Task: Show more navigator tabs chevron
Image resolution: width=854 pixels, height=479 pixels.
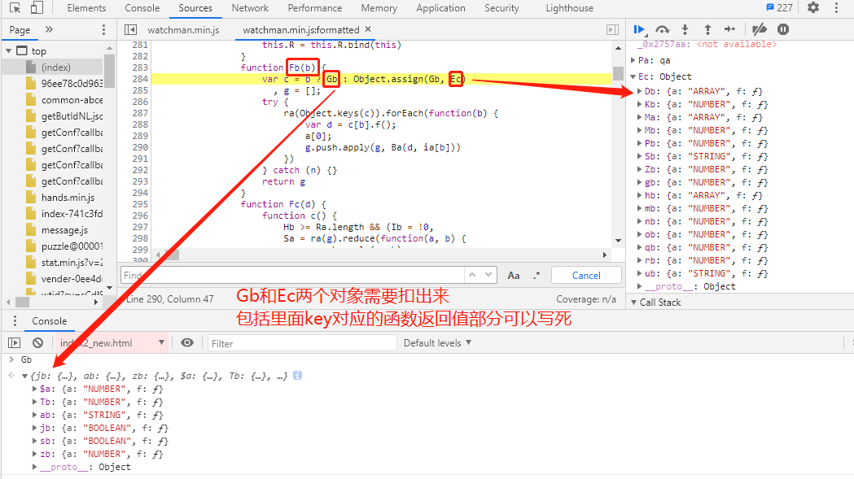Action: pyautogui.click(x=49, y=29)
